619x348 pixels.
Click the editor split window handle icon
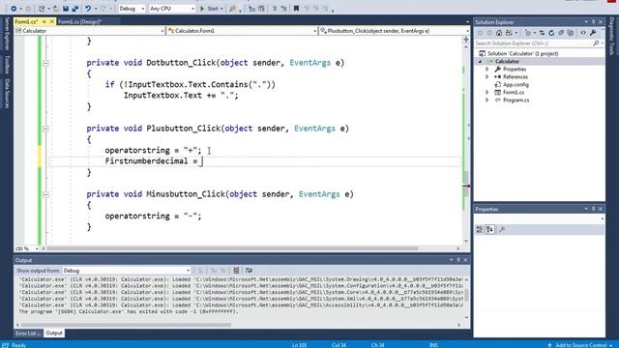(x=466, y=40)
